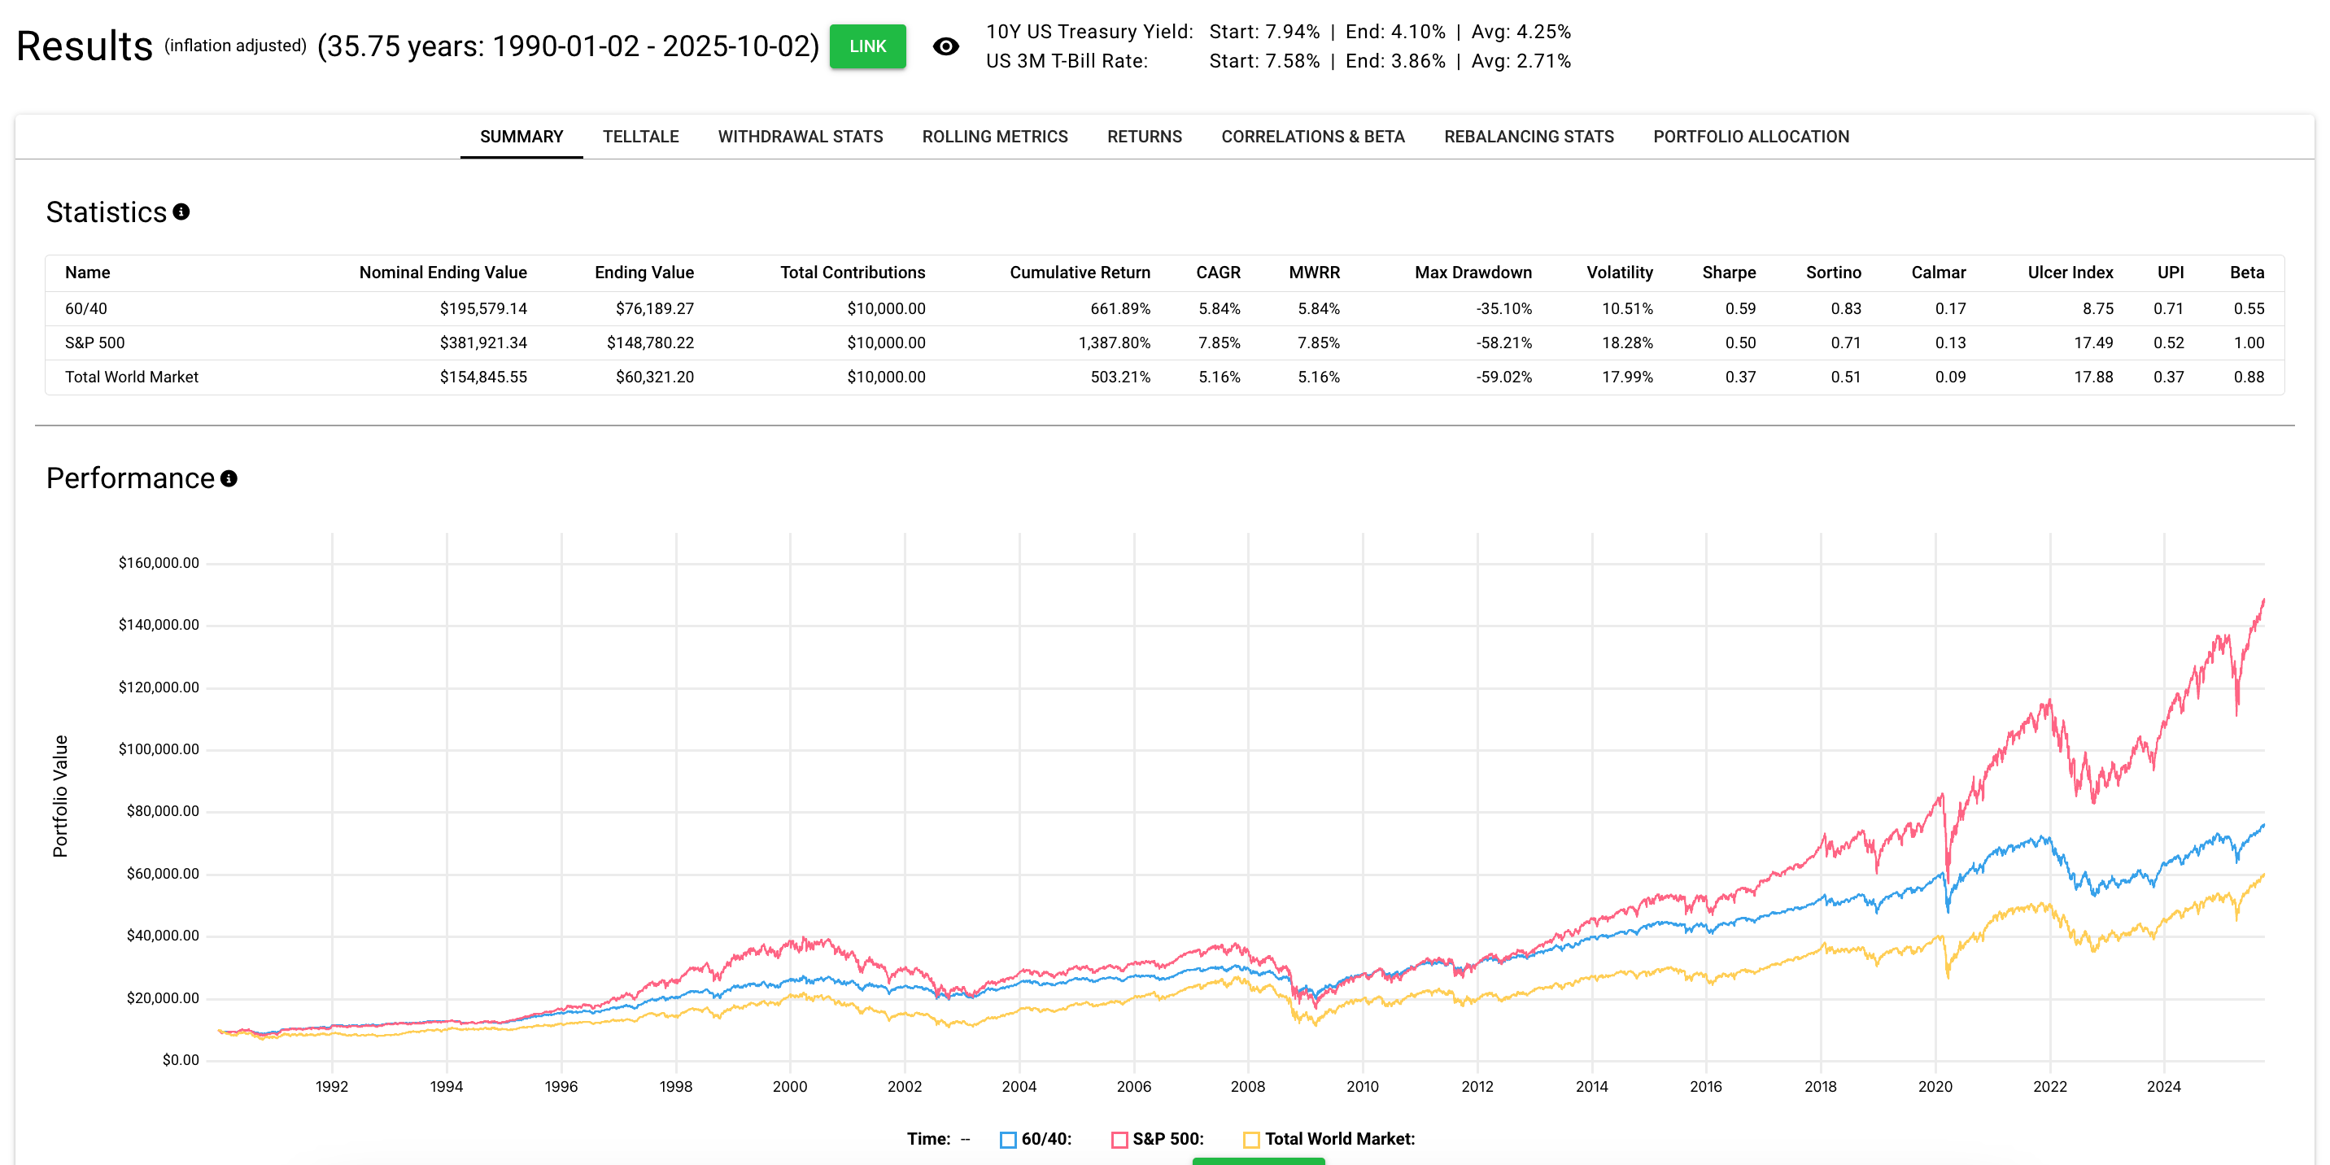Select the S&P 500 table row
The image size is (2330, 1165).
95,343
